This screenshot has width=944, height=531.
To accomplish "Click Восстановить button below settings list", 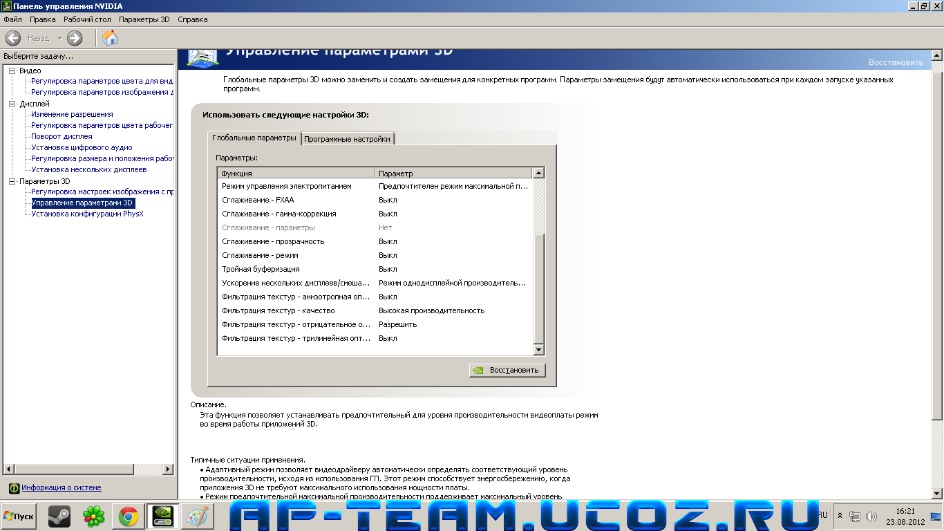I will (x=507, y=370).
